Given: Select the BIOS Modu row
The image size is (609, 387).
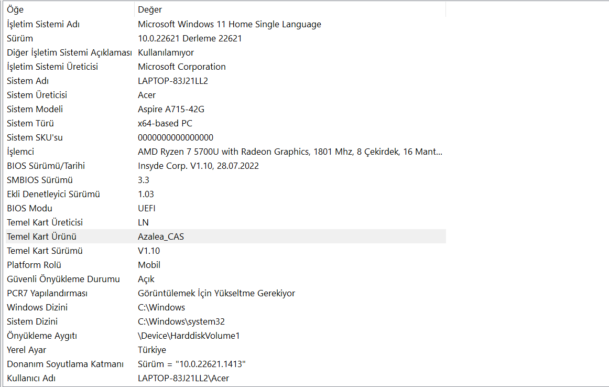Looking at the screenshot, I should [x=29, y=208].
